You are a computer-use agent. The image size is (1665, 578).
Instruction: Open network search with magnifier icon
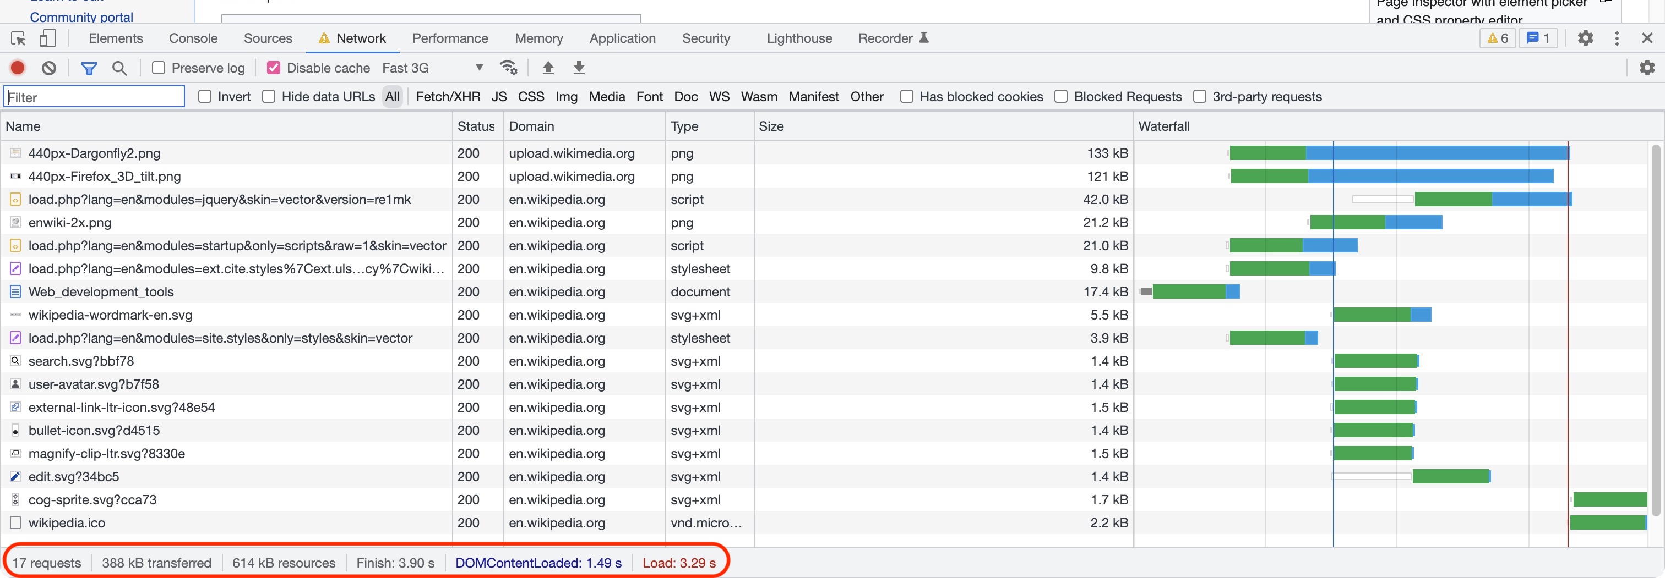[x=119, y=68]
